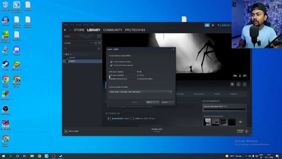Open the Recycle Bin desktop icon
The height and width of the screenshot is (159, 282).
tap(5, 6)
